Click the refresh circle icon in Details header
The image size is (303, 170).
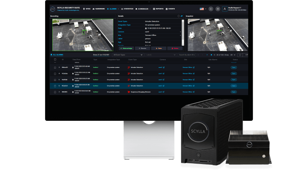click(178, 16)
